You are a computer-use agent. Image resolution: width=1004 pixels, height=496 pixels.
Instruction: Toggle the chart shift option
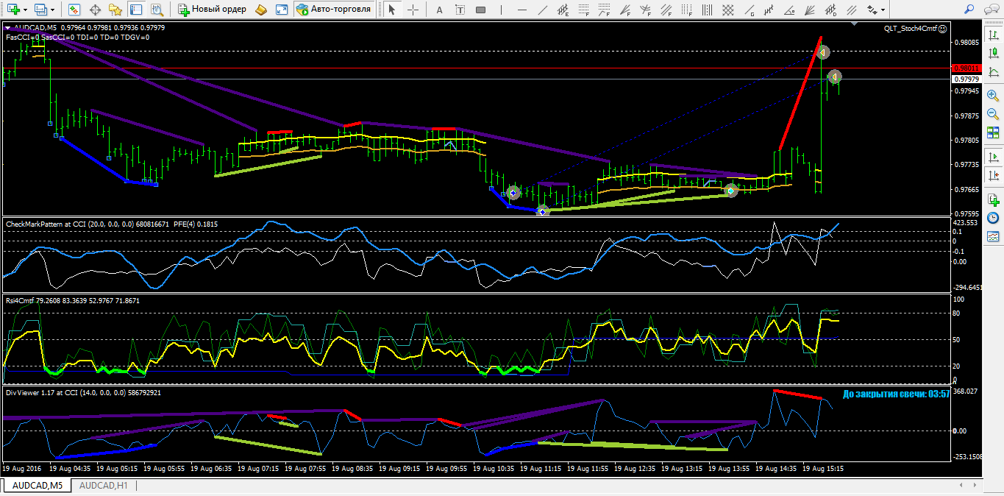point(993,177)
